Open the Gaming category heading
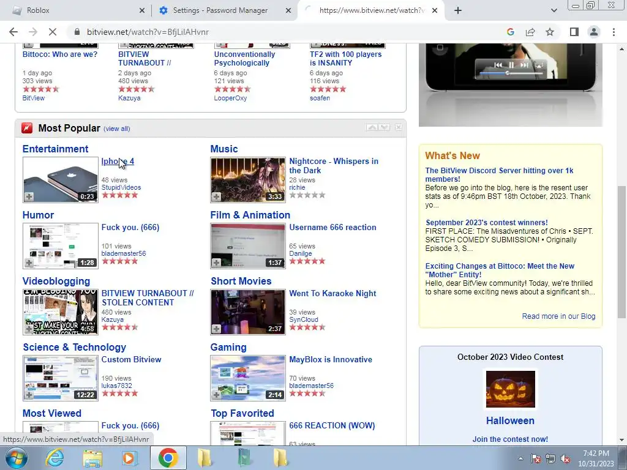Viewport: 627px width, 470px height. 228,348
